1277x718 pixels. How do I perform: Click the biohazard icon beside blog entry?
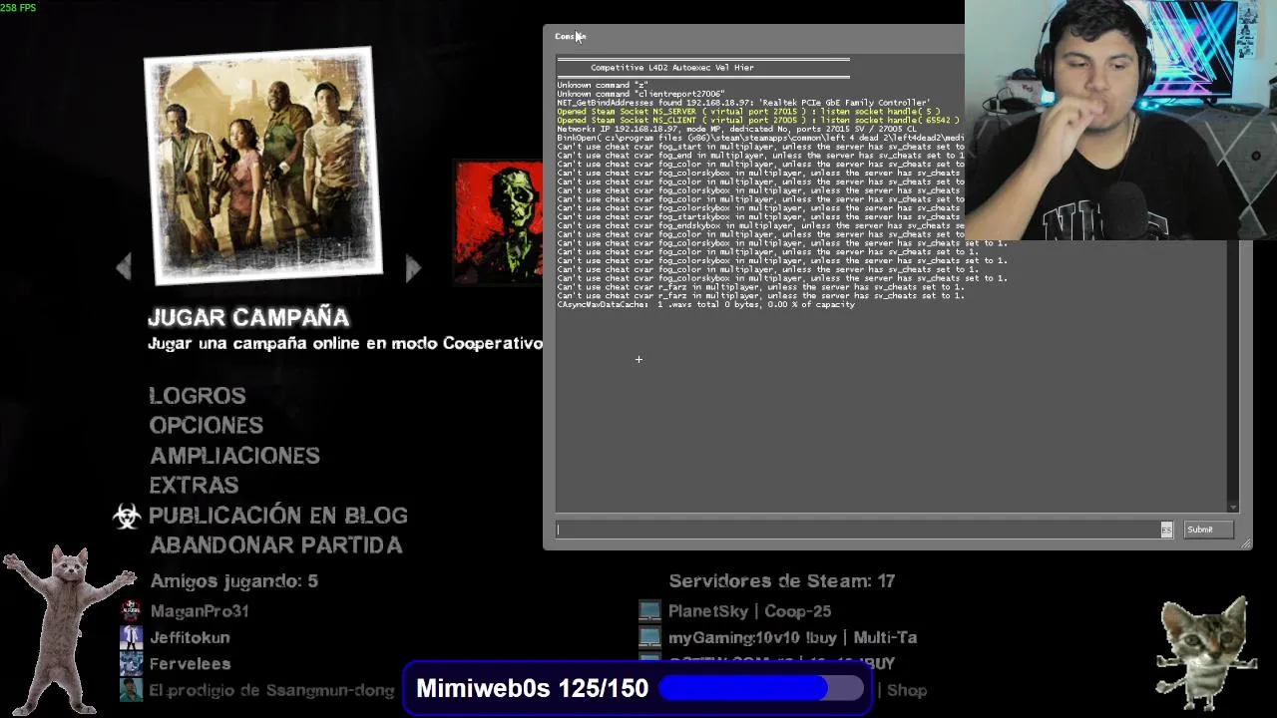[x=127, y=516]
